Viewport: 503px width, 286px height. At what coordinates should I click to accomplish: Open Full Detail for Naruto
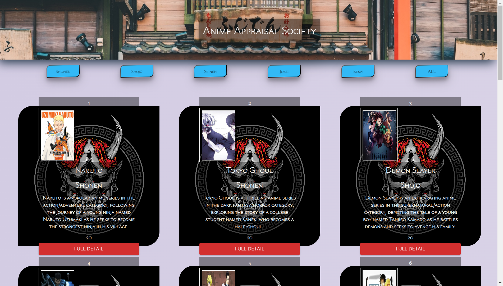(x=89, y=249)
